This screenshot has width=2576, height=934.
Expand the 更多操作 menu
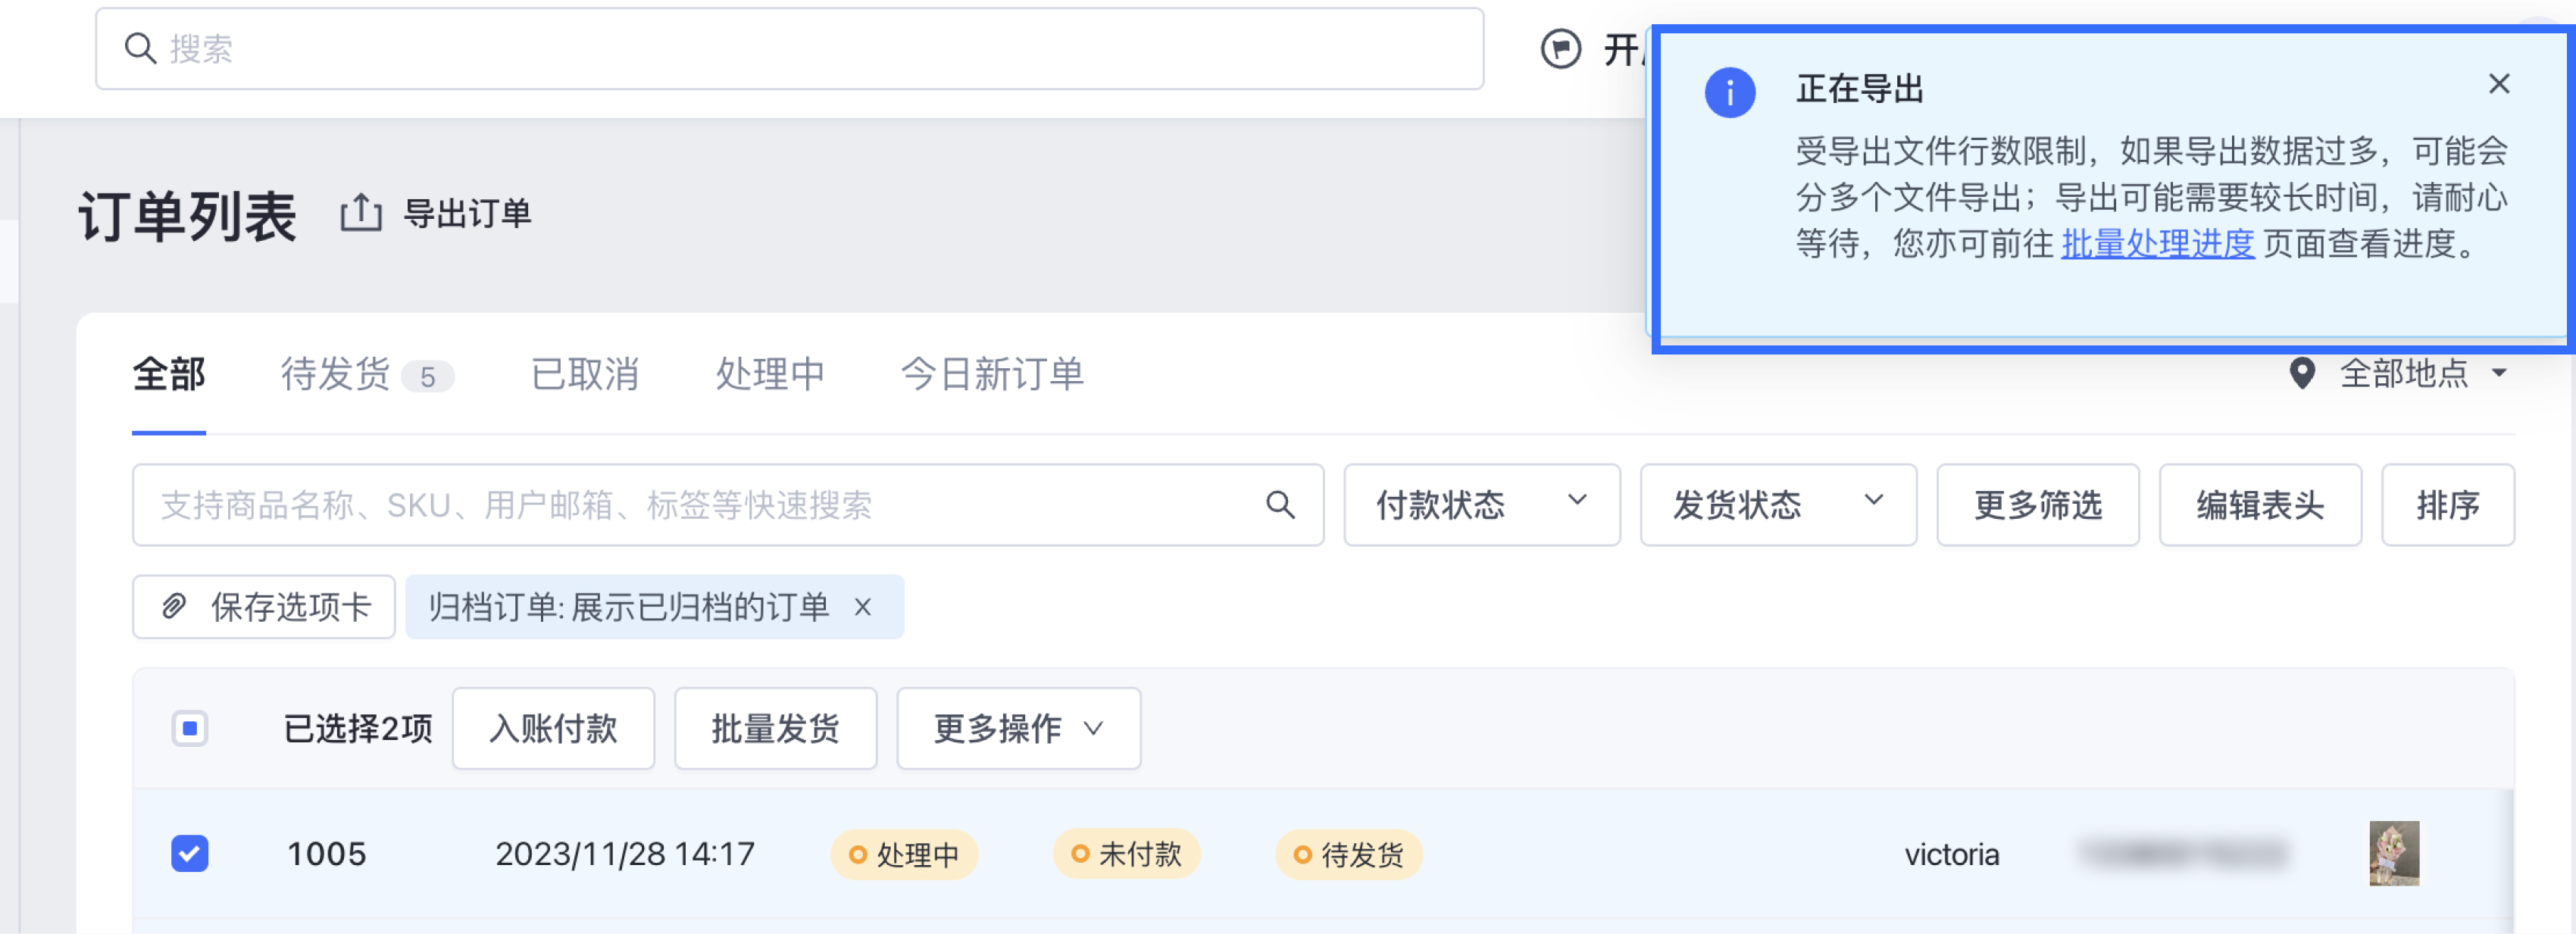(1018, 728)
